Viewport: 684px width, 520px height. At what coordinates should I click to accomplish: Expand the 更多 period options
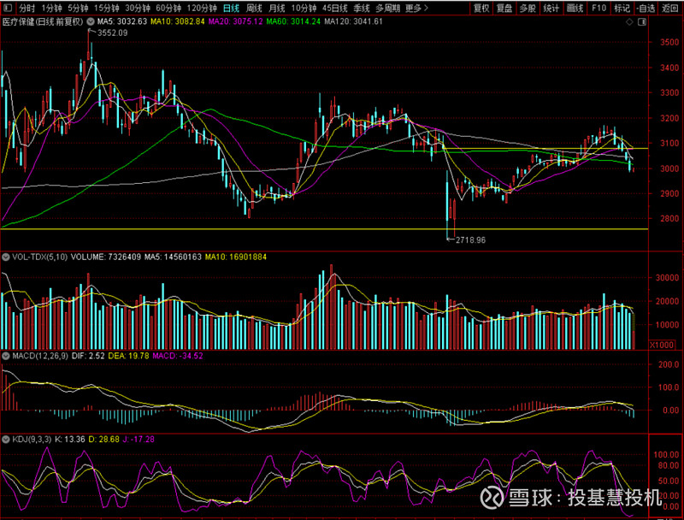click(x=416, y=8)
